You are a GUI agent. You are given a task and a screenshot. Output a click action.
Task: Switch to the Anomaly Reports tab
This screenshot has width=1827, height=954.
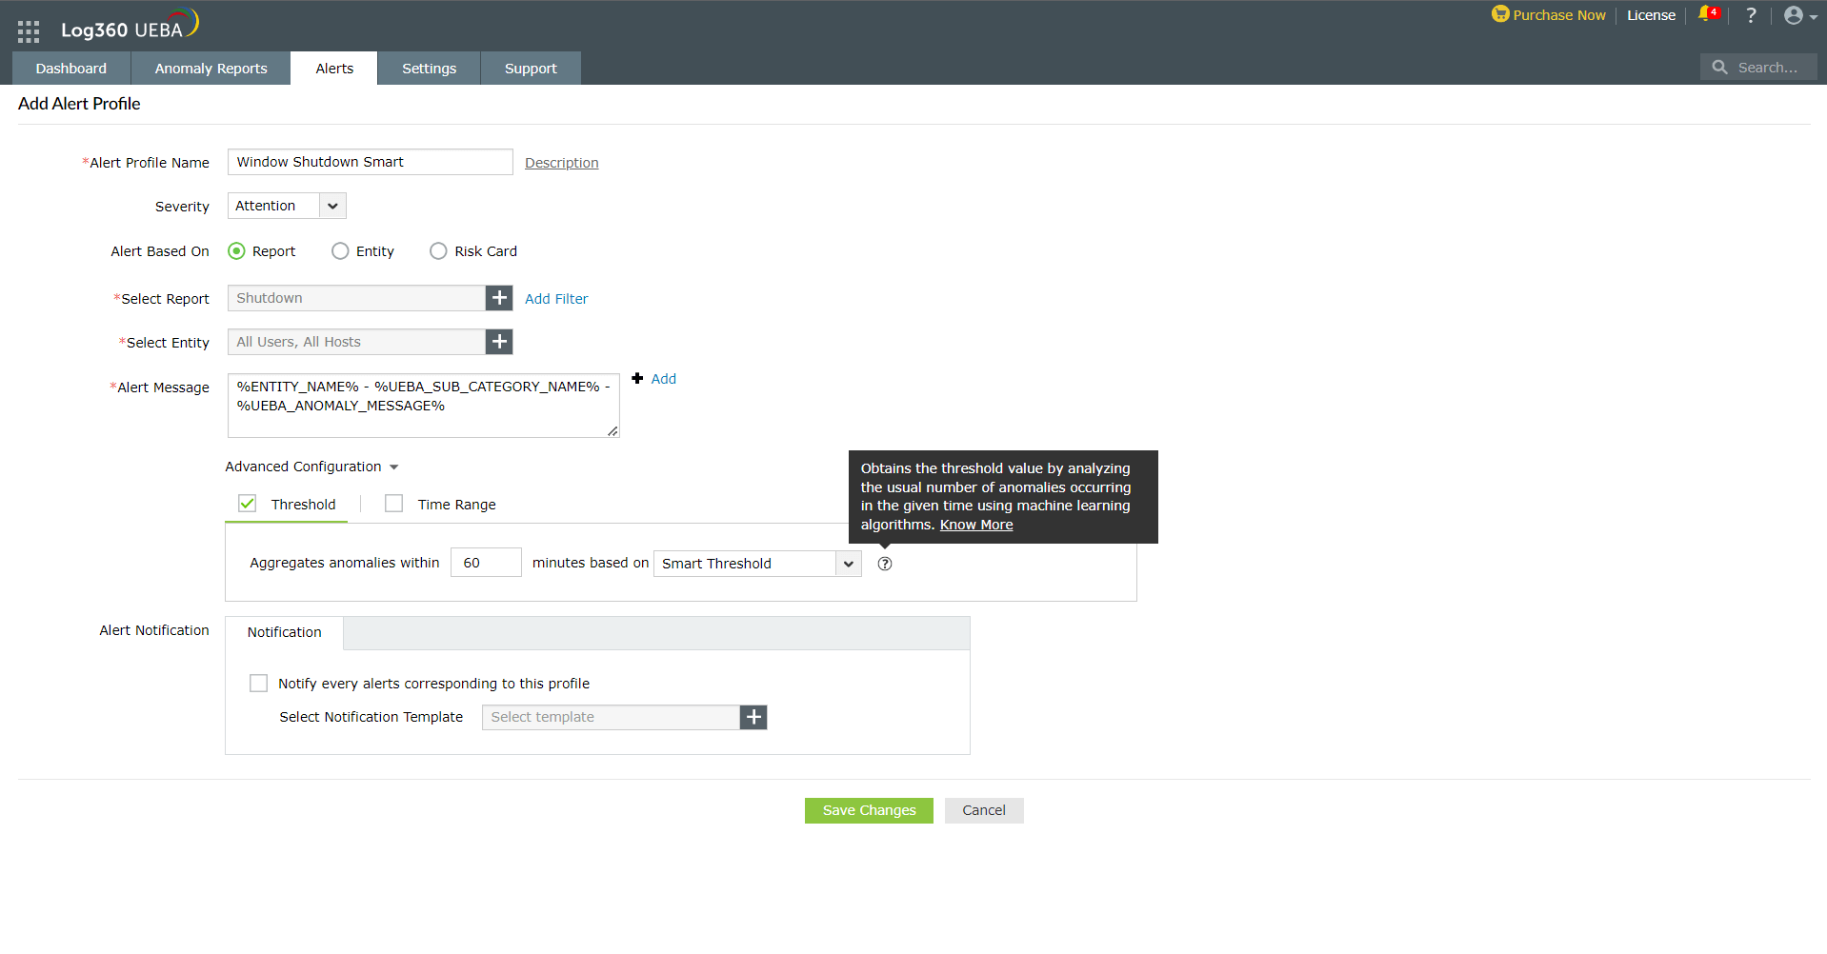(x=211, y=68)
